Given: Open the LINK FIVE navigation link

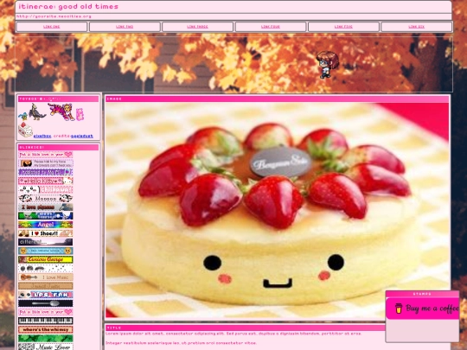Looking at the screenshot, I should click(x=343, y=27).
